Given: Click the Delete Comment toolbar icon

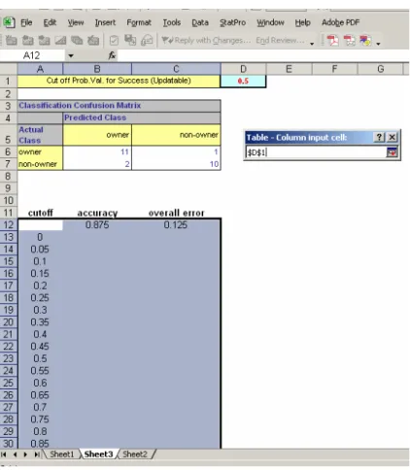Looking at the screenshot, I should 93,40.
